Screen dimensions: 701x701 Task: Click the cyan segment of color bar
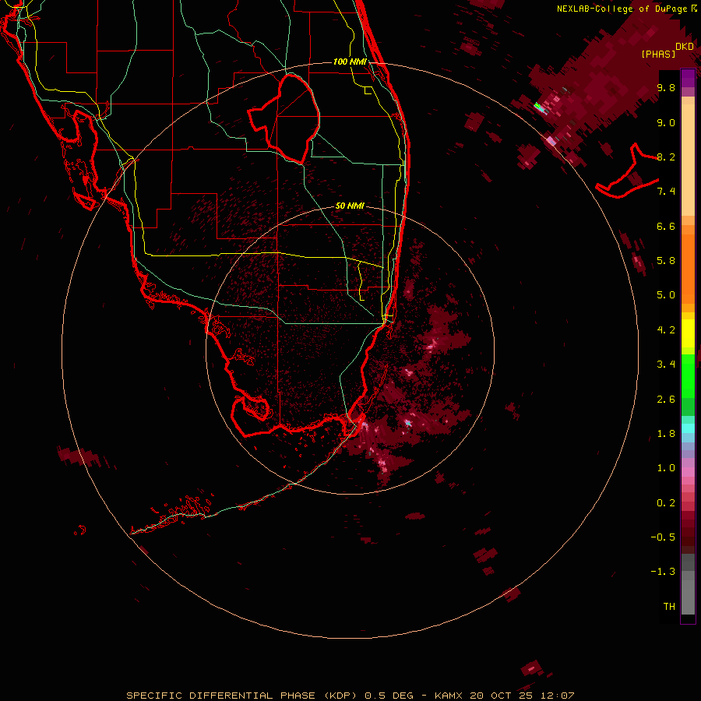pyautogui.click(x=688, y=428)
